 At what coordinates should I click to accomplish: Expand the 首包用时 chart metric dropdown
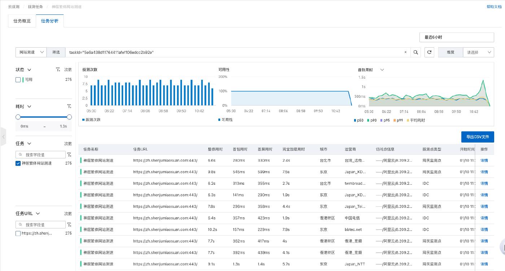click(x=382, y=70)
